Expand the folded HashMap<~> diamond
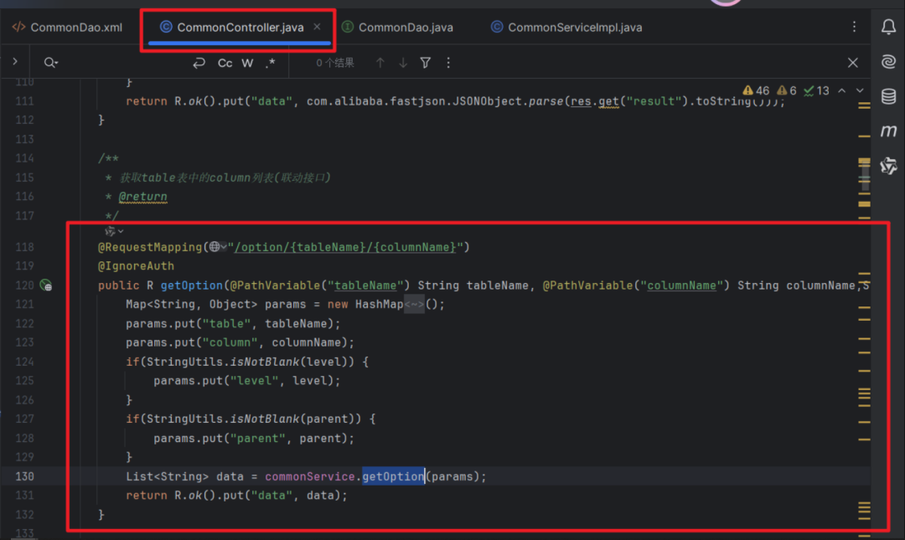This screenshot has height=540, width=905. coord(414,304)
